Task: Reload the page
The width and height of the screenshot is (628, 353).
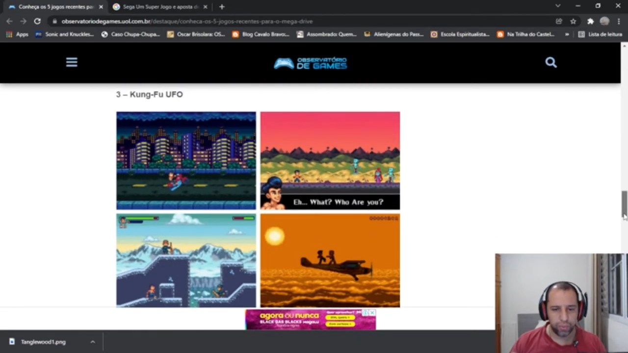Action: (37, 21)
